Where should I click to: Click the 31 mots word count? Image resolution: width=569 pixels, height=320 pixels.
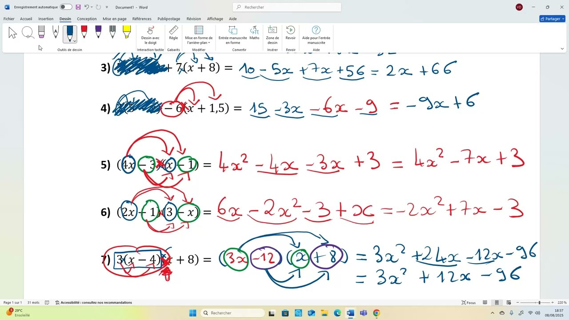(x=33, y=303)
